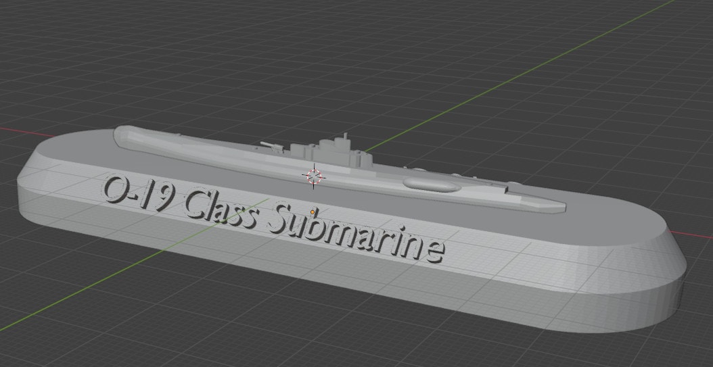713x367 pixels.
Task: Select the submarine hull model
Action: click(339, 169)
